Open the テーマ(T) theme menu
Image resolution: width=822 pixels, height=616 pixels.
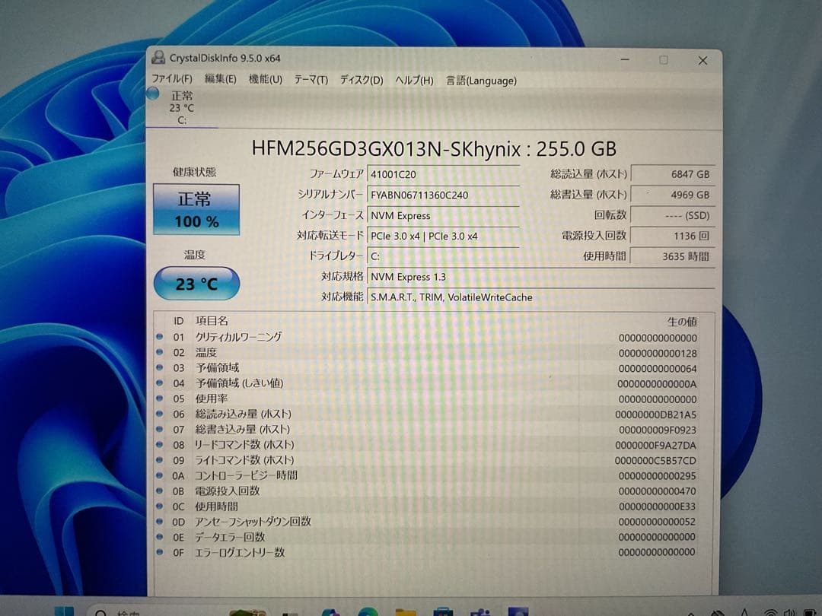[x=311, y=79]
